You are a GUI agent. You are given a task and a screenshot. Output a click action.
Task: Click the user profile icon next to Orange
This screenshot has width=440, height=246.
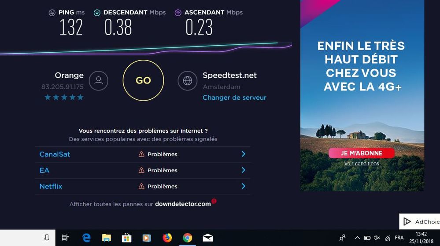tap(99, 80)
